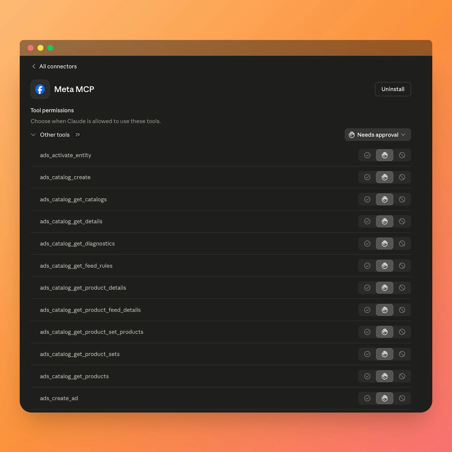452x452 pixels.
Task: Block ads_catalog_get_product_set_products tool
Action: 402,332
